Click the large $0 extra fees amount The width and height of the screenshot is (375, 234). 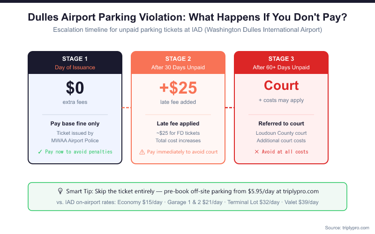75,88
